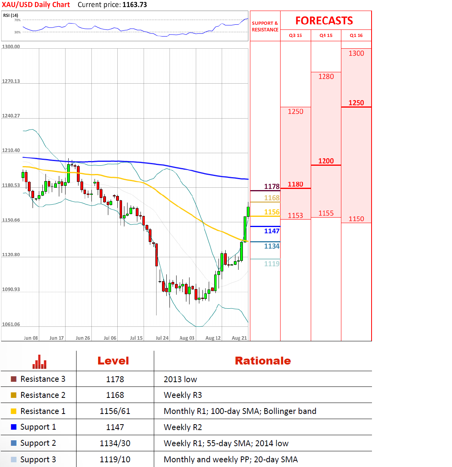Click the bold 1200 forecast in Q4 15

click(326, 161)
